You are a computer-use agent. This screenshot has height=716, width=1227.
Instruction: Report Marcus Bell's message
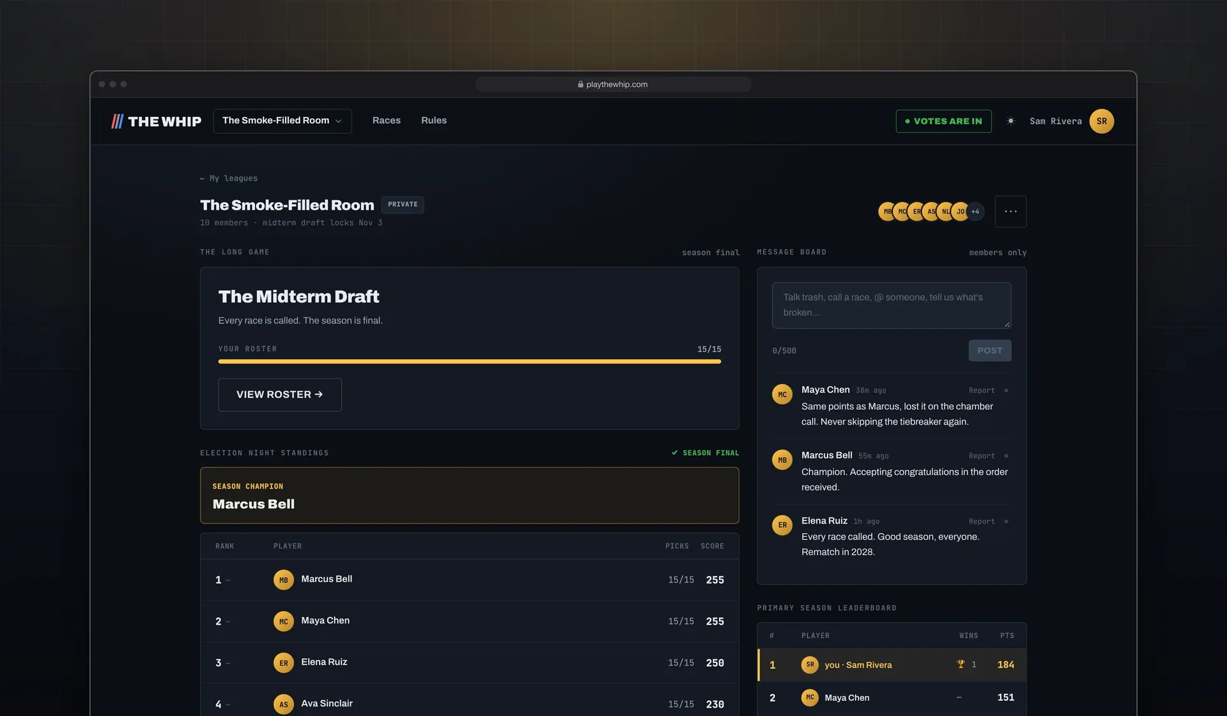click(982, 456)
